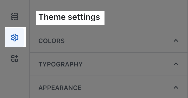Open the App embeds icon in sidebar

(15, 58)
